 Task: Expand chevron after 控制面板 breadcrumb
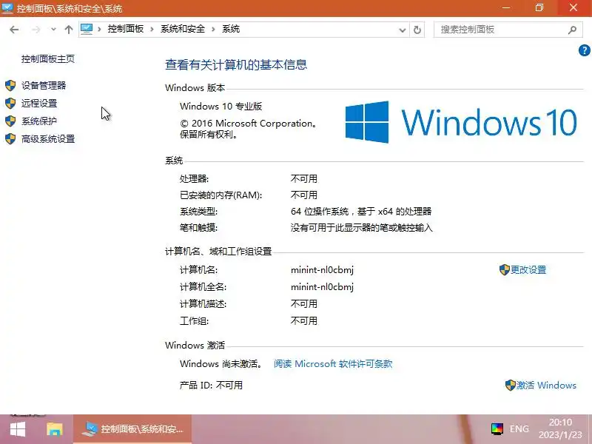pos(152,29)
